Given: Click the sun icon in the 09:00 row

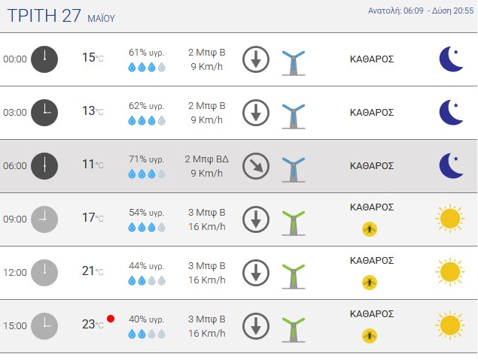Looking at the screenshot, I should tap(450, 219).
